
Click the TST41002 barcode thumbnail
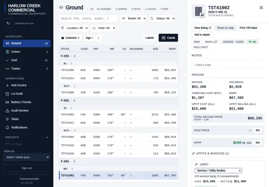[198, 11]
